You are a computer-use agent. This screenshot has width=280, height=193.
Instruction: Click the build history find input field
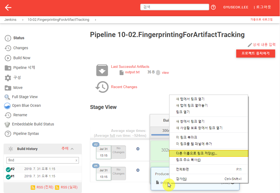(x=41, y=160)
